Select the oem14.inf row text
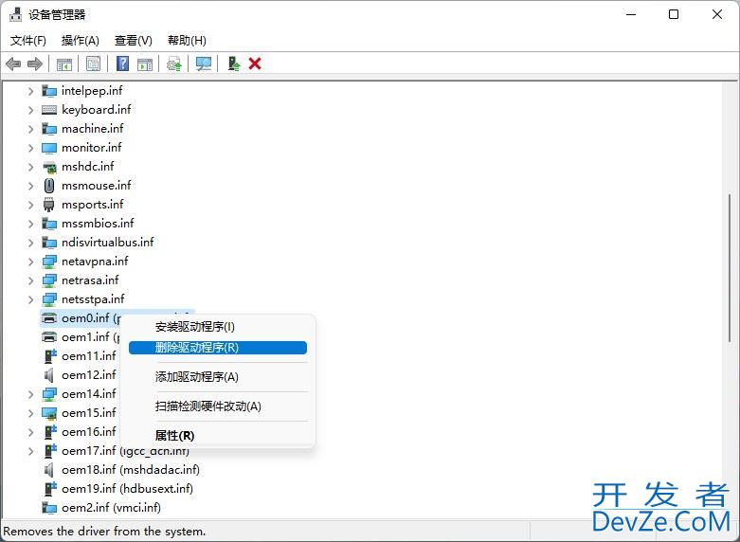This screenshot has height=542, width=740. (89, 394)
